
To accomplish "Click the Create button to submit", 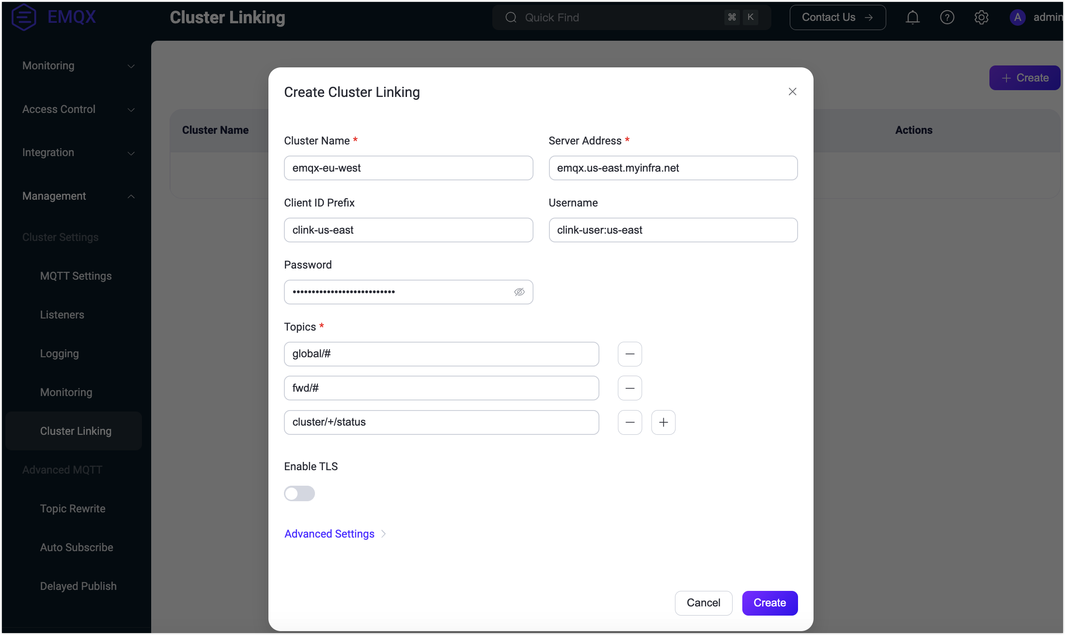I will click(x=770, y=603).
